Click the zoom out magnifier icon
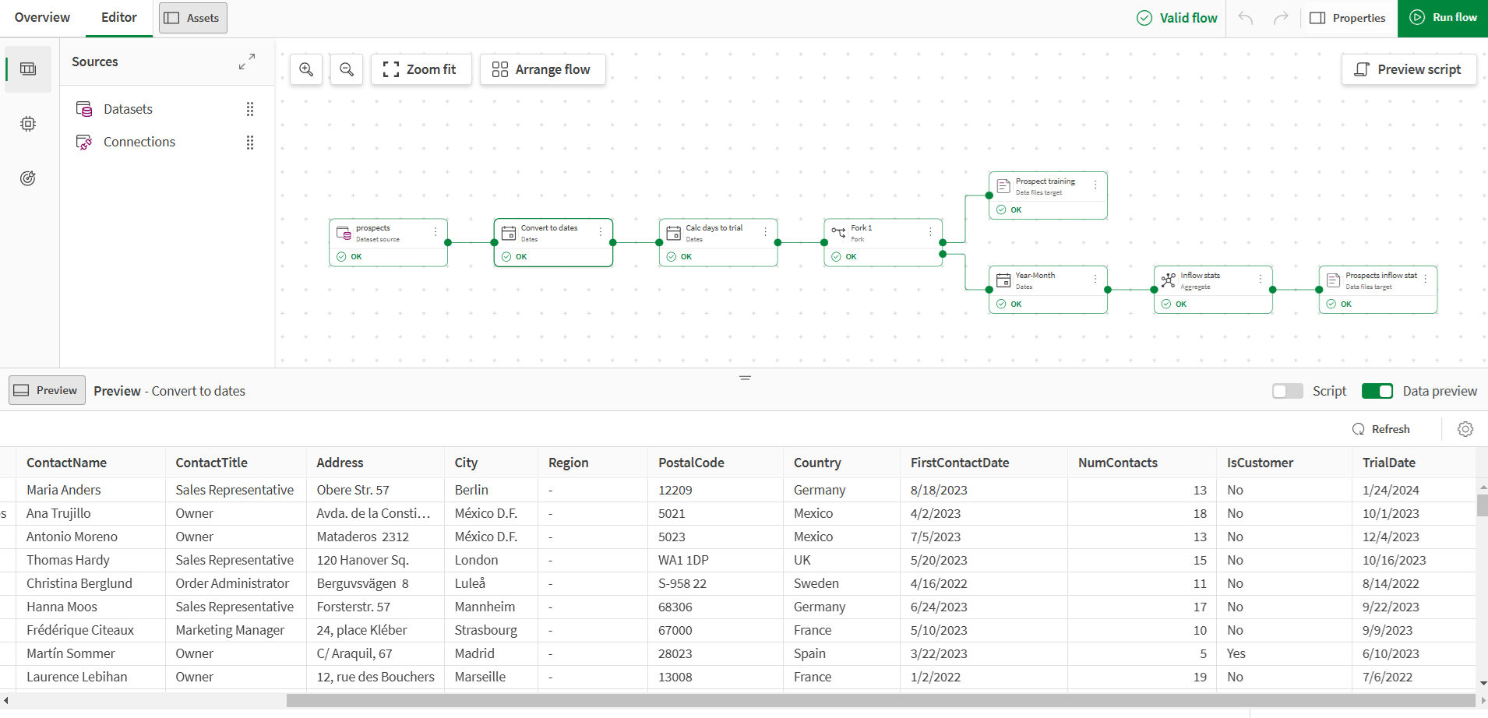This screenshot has height=718, width=1488. tap(346, 69)
